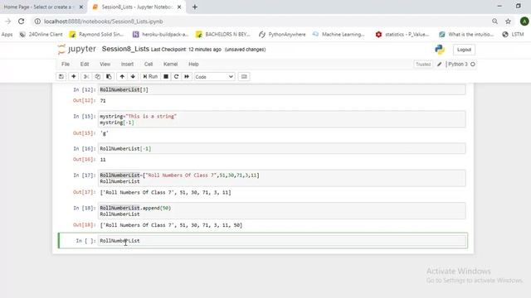This screenshot has width=531, height=298.
Task: Open the statistics P_Value bookmark
Action: click(x=402, y=35)
